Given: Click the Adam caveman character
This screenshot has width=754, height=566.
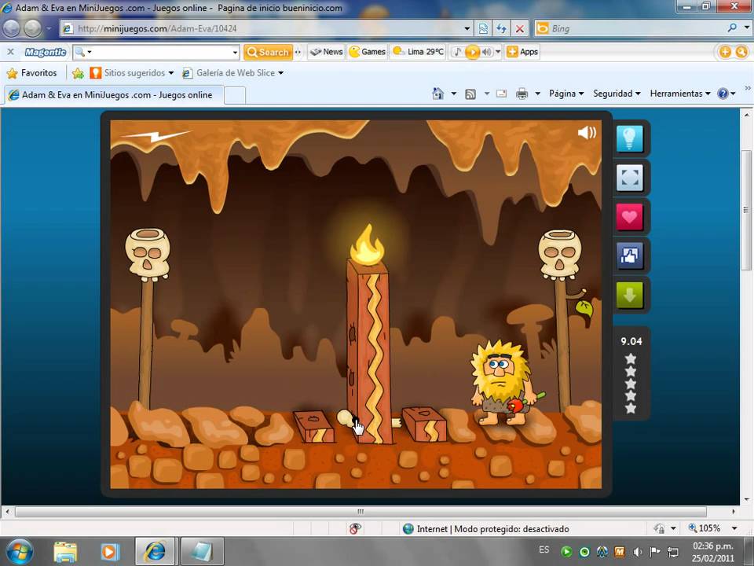Looking at the screenshot, I should [x=503, y=383].
